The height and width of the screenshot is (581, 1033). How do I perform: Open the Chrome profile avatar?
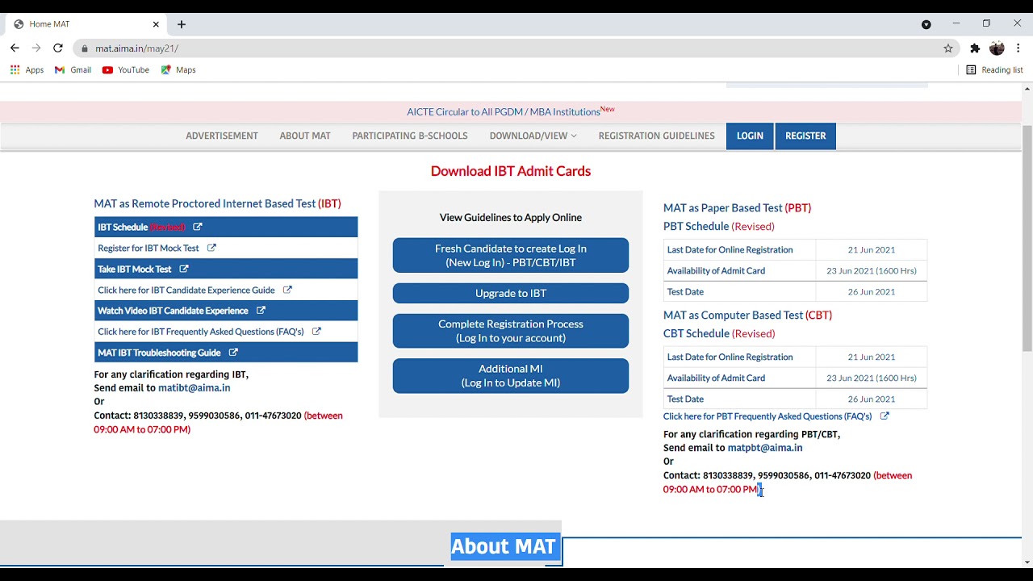pos(997,48)
